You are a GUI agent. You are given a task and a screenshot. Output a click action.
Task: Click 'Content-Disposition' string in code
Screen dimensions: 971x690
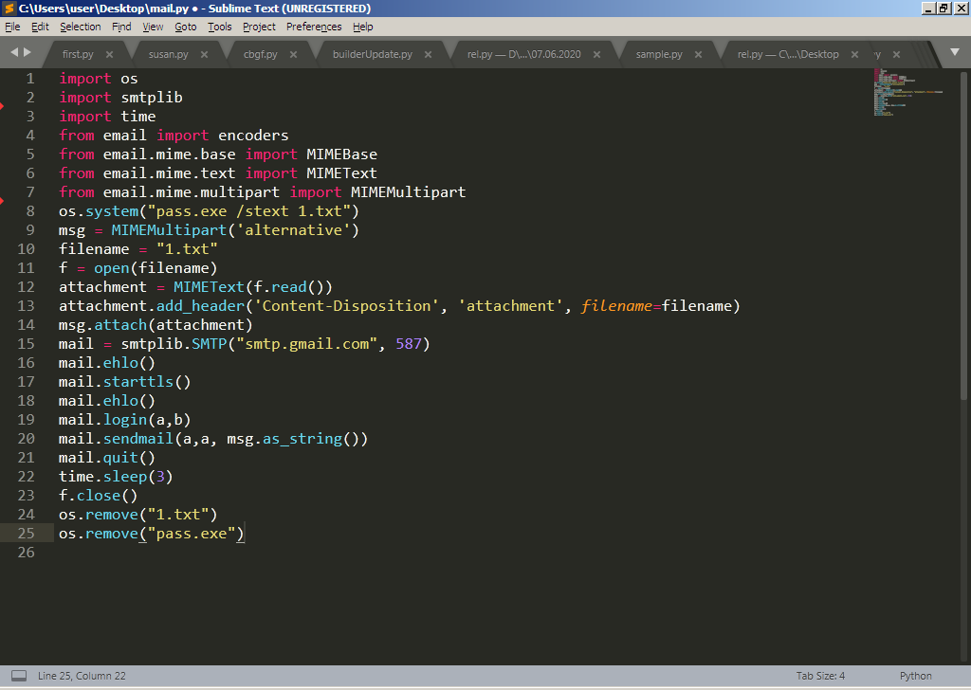pos(347,306)
